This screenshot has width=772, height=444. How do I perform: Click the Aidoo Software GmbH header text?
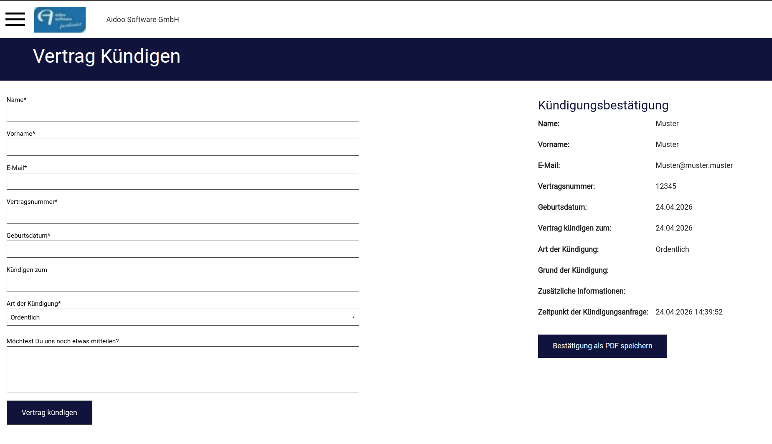[x=142, y=20]
